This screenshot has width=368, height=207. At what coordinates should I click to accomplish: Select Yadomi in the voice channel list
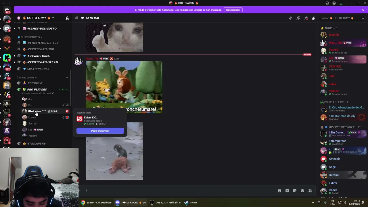click(x=45, y=136)
